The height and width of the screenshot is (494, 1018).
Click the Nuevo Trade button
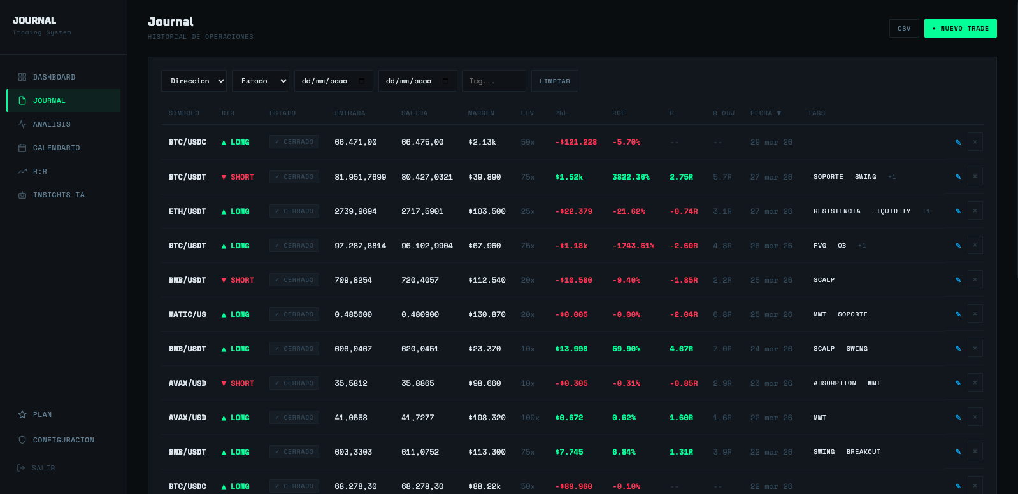[x=960, y=28]
